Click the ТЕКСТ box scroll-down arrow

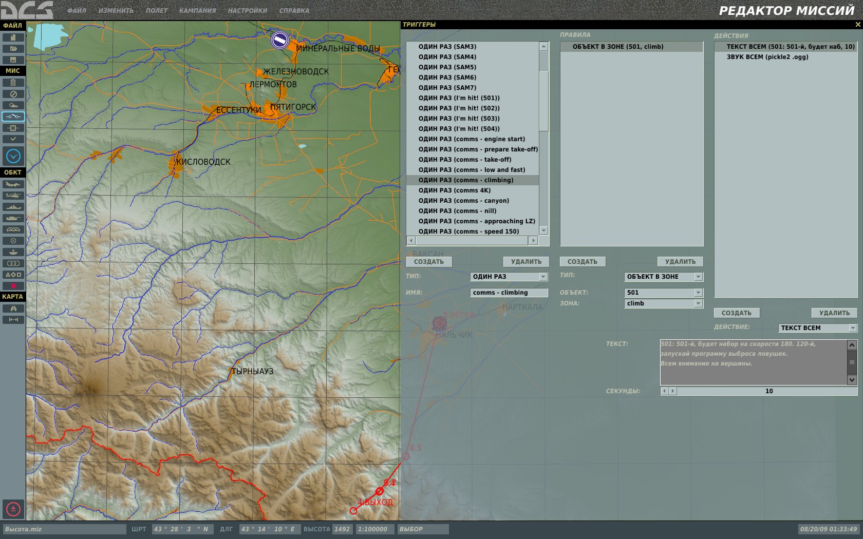click(x=852, y=380)
